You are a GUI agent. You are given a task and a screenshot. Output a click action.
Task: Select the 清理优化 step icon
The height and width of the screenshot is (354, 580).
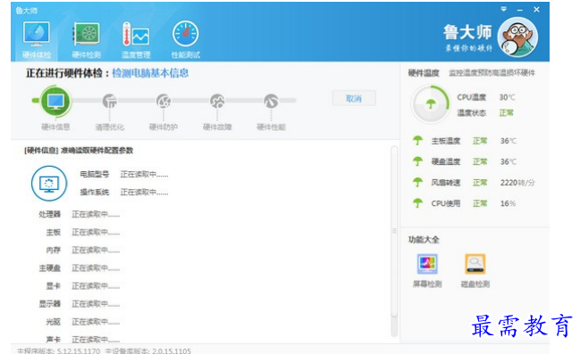pos(110,101)
